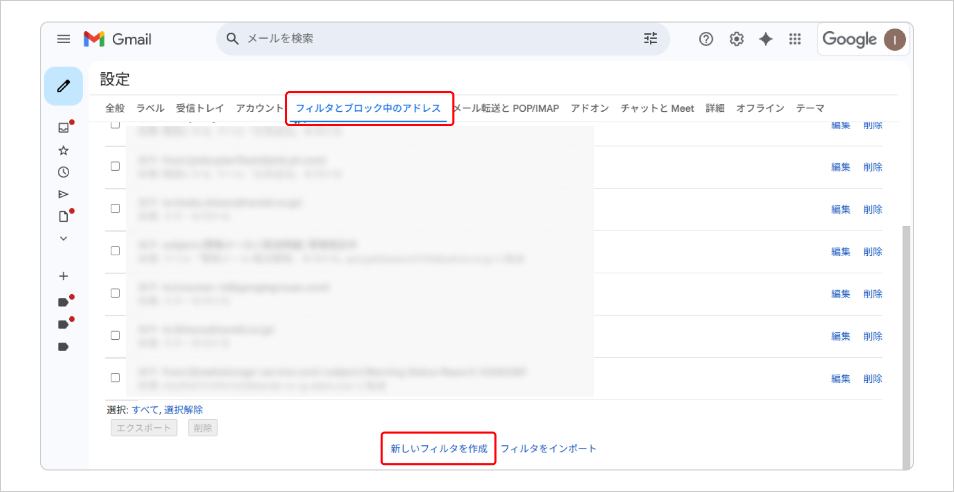Open snoozed mail clock icon
Screen dimensions: 954x492
[64, 172]
